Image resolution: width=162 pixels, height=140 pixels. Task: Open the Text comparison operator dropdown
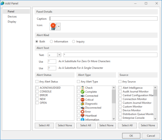click(x=59, y=55)
